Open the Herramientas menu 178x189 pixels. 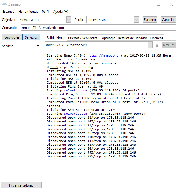pyautogui.click(x=28, y=12)
